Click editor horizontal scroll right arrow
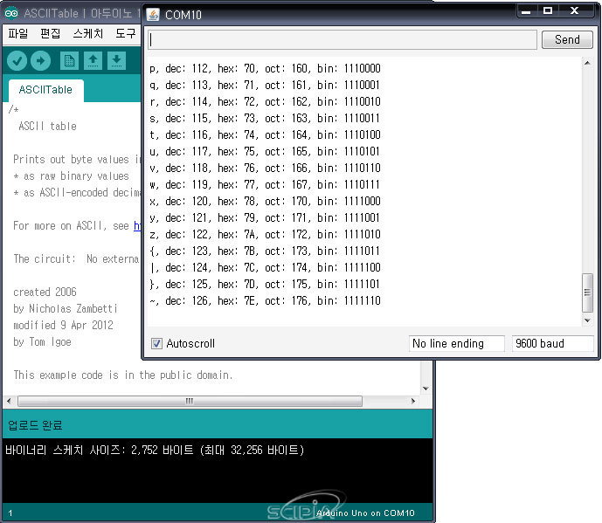The width and height of the screenshot is (602, 523). [x=413, y=402]
